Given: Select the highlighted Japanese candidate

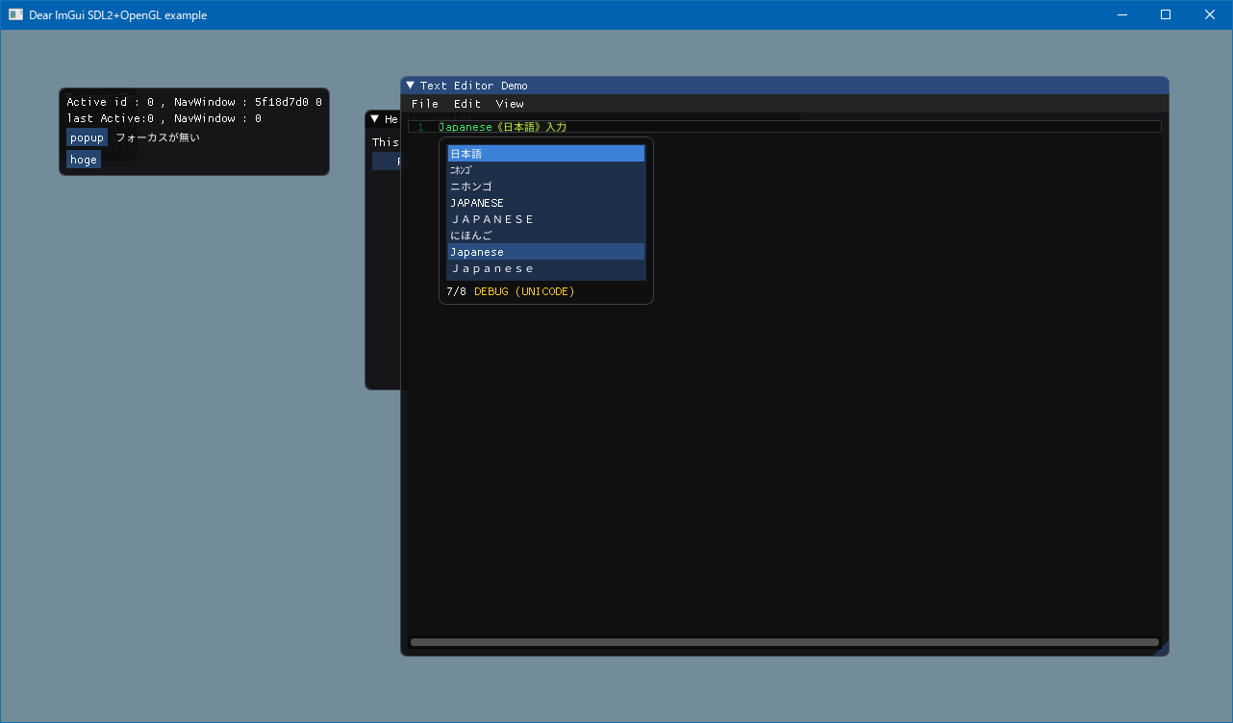Looking at the screenshot, I should point(545,252).
